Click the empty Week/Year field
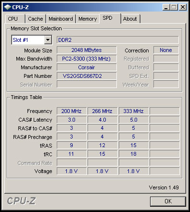Screen dimensions: 190x212 (166, 84)
